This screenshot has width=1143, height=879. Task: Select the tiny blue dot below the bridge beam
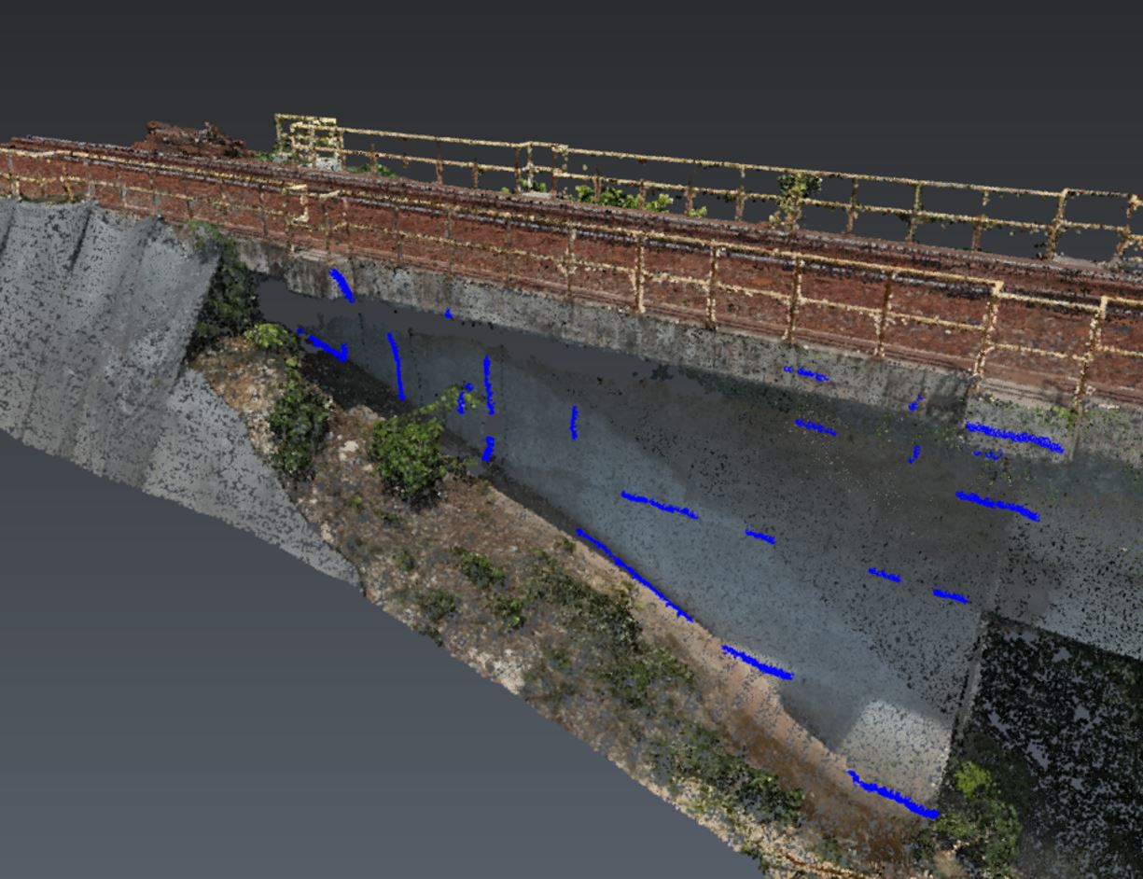click(449, 314)
